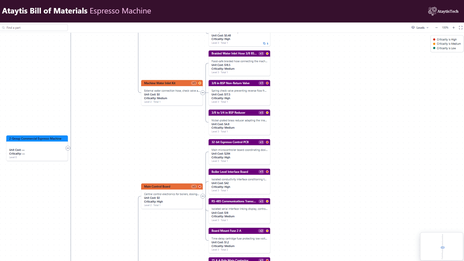Screen dimensions: 464x261
Task: Click quantity badge x2 on Board Mount Fuse
Action: coord(261,231)
